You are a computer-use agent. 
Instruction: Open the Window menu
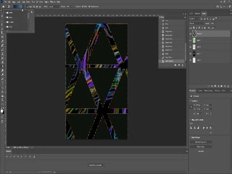[x=53, y=2]
